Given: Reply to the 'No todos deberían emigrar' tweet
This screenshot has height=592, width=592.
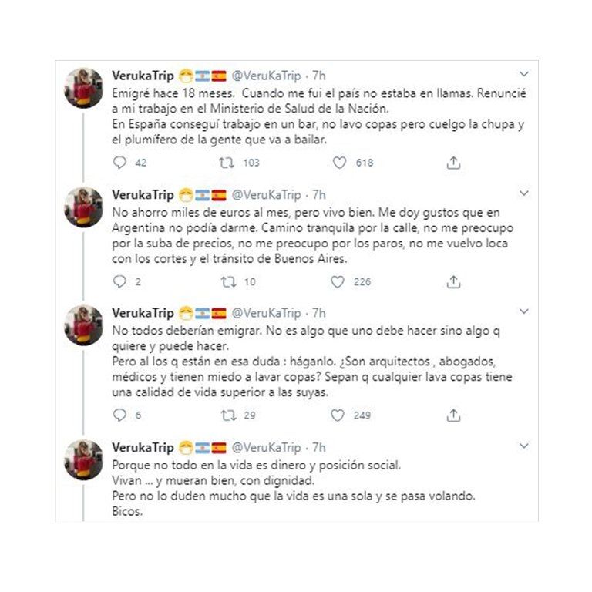Looking at the screenshot, I should pos(119,415).
